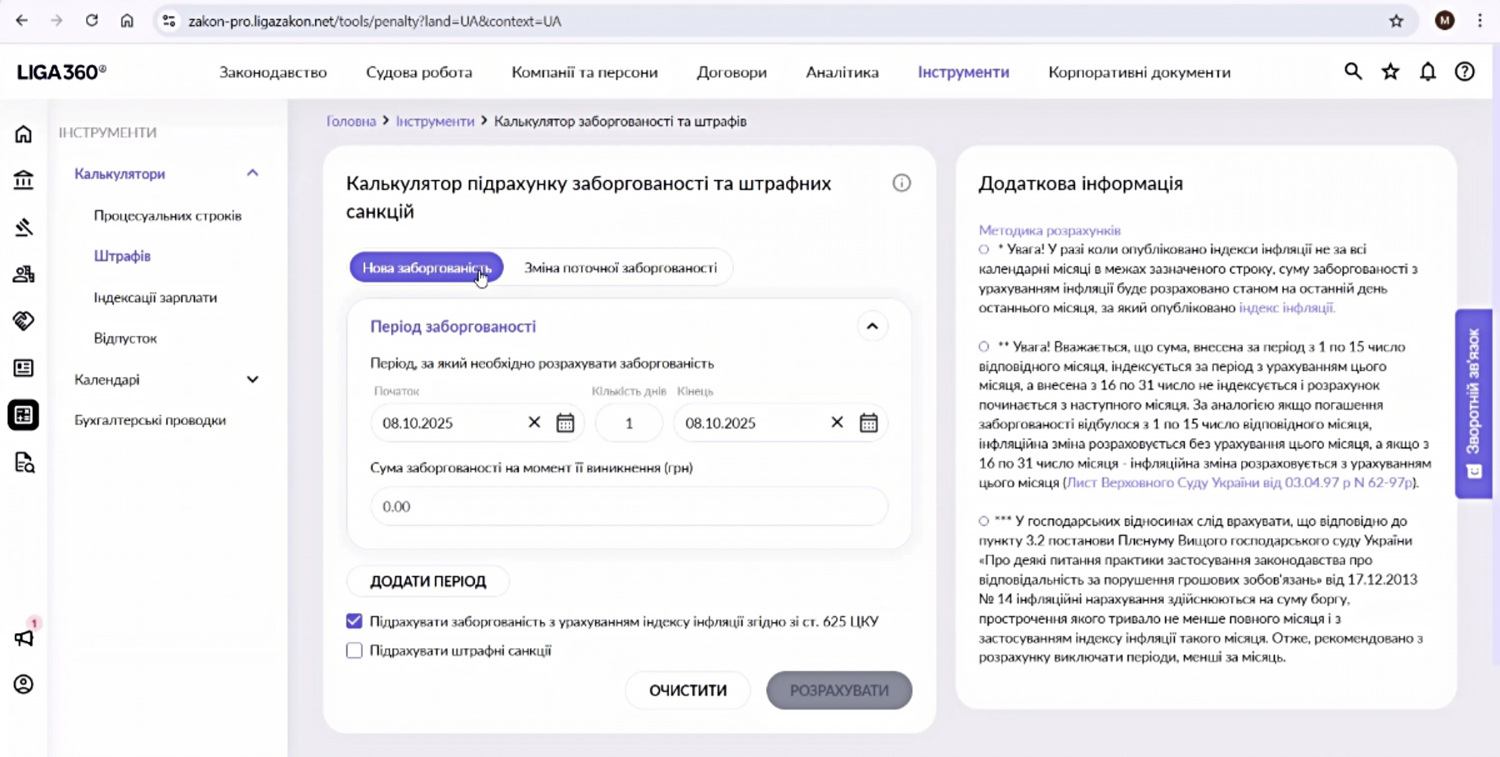Open the Методика розрахунків link
This screenshot has width=1500, height=757.
pos(1049,231)
